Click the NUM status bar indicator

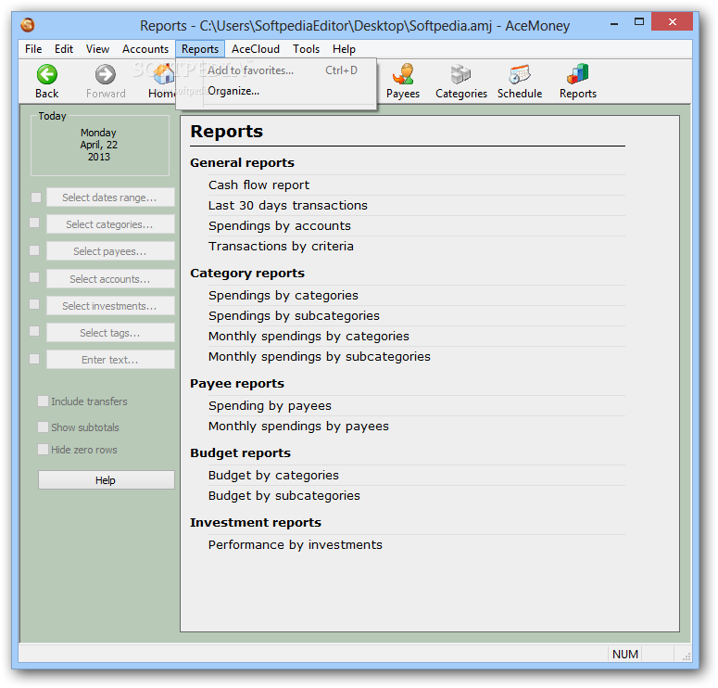pyautogui.click(x=625, y=654)
